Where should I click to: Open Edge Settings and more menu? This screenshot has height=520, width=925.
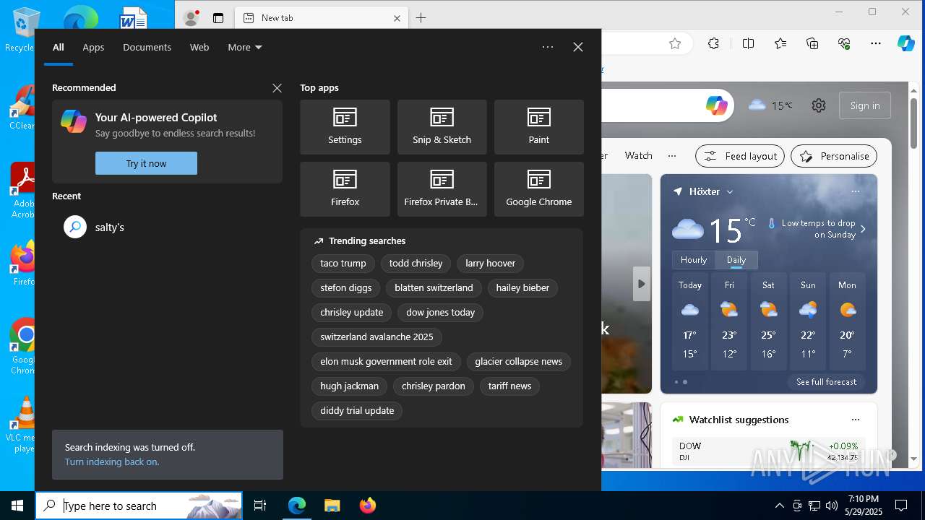[876, 43]
